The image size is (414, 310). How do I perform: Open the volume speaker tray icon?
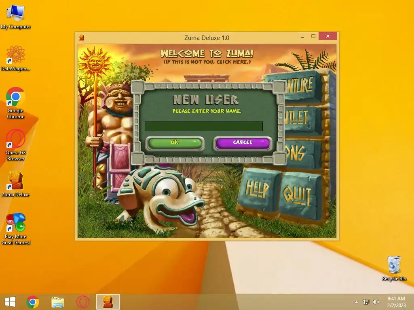pos(376,302)
